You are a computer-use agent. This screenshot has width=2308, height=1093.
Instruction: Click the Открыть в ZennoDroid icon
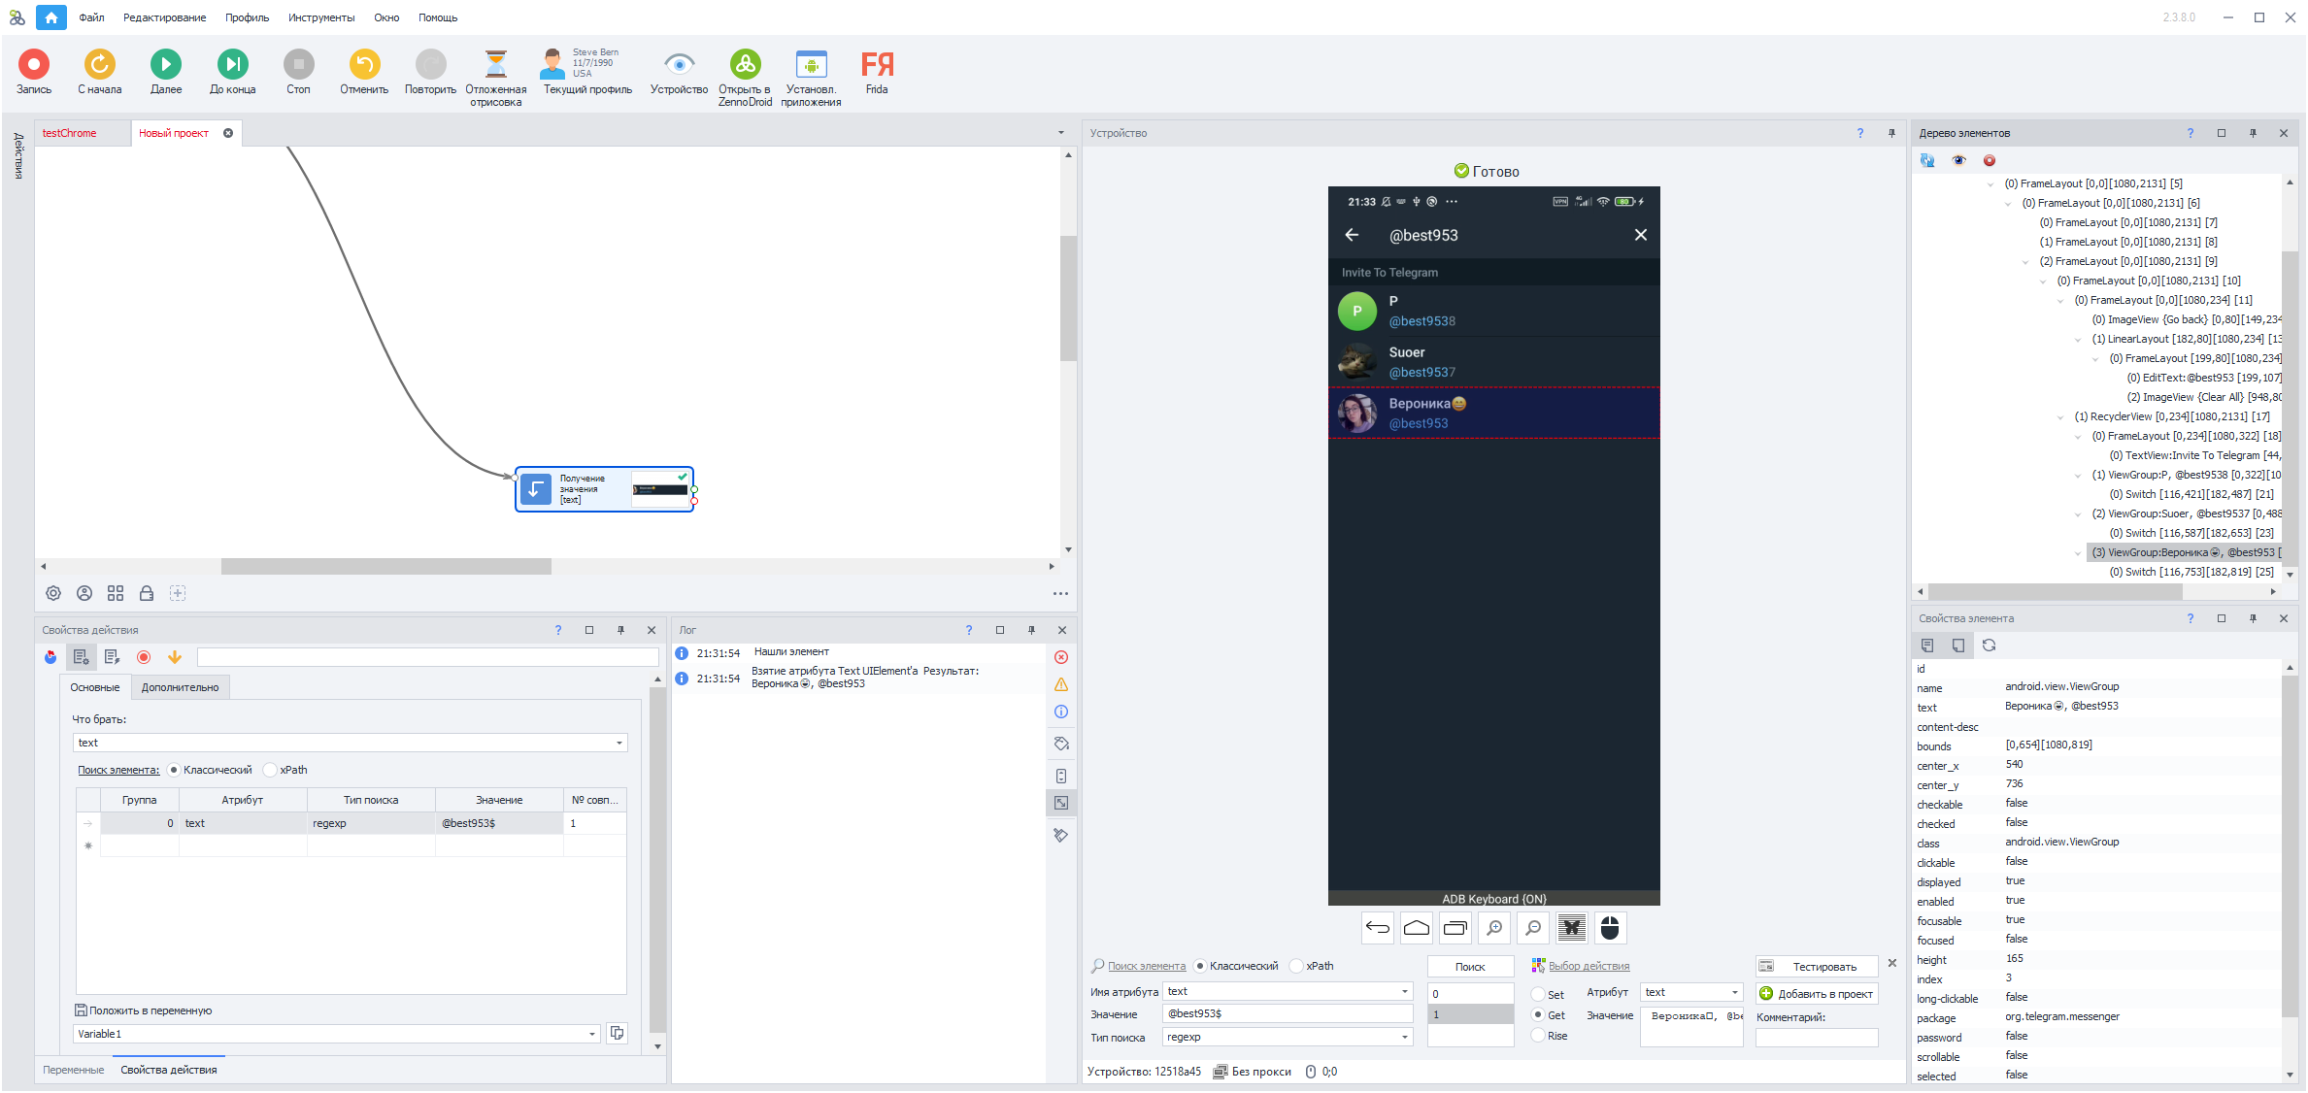coord(745,64)
